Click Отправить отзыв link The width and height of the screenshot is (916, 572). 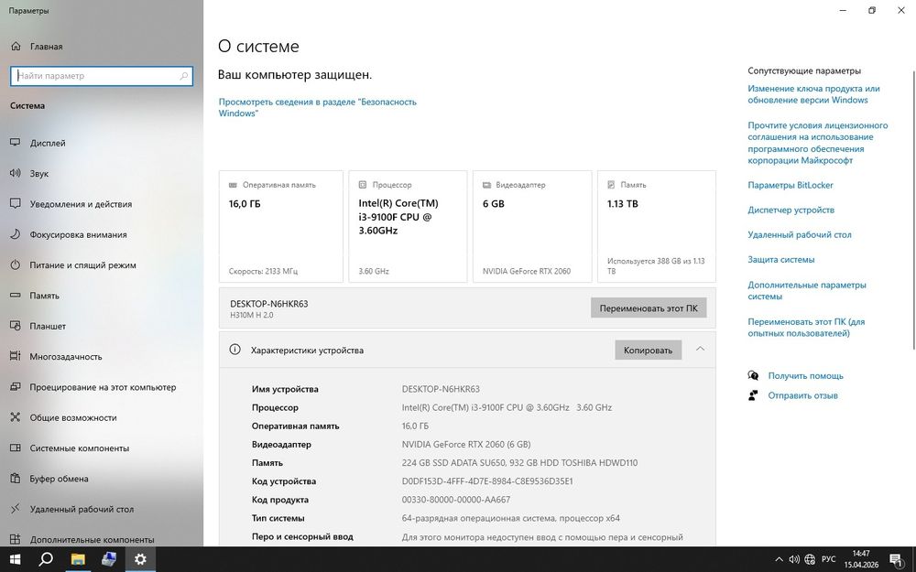point(802,395)
